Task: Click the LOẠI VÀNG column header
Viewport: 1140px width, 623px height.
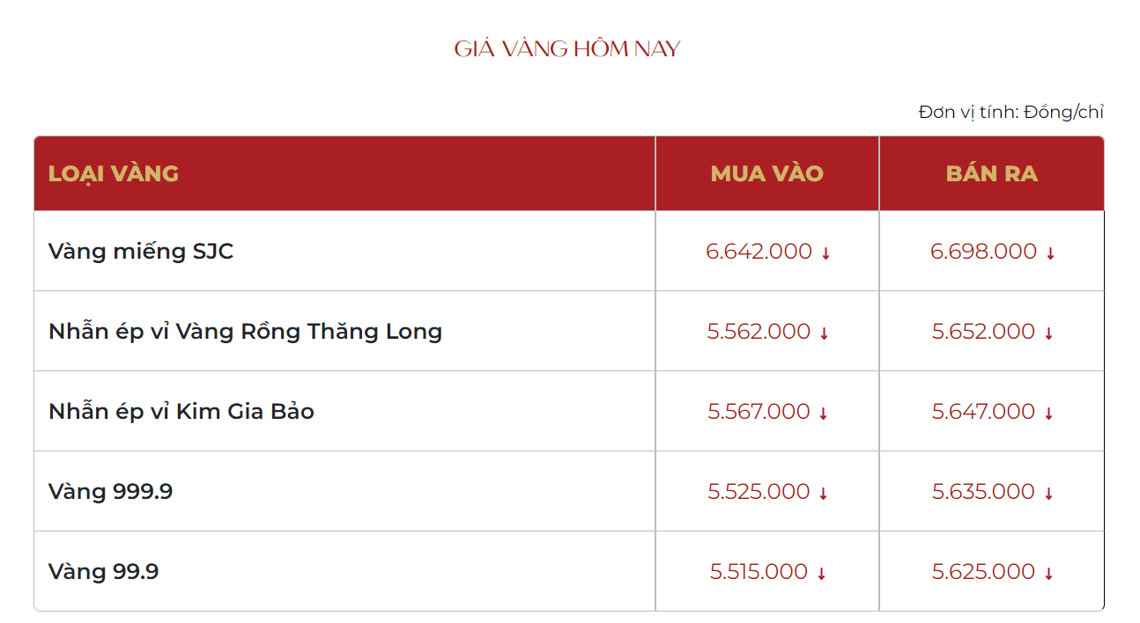Action: [114, 173]
